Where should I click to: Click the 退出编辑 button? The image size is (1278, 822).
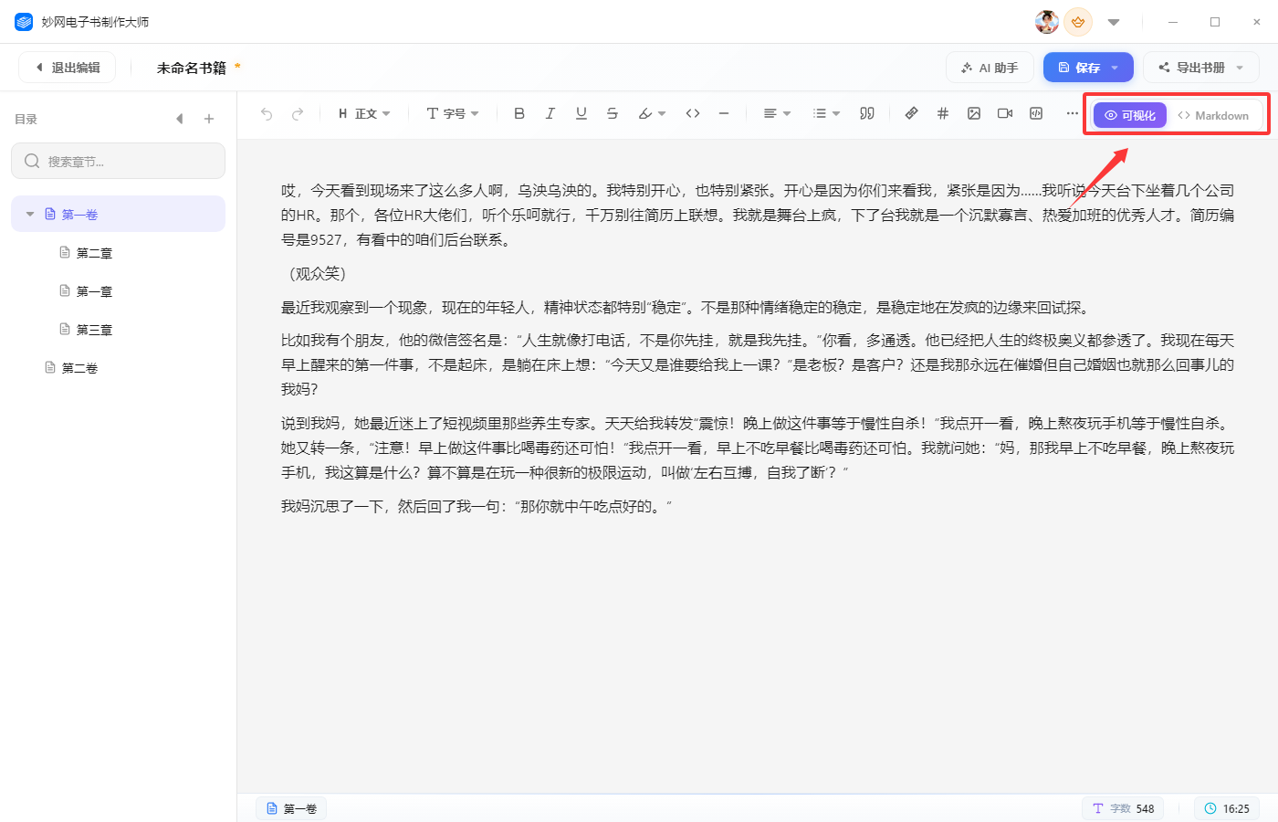68,68
